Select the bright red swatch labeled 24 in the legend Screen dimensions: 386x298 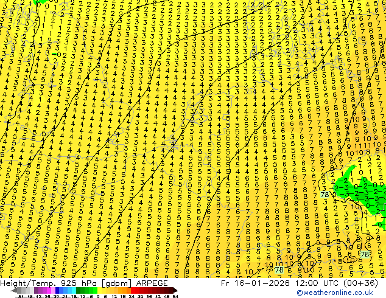point(133,290)
